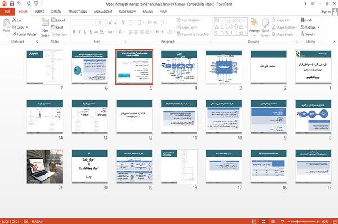Expand Shape Fill dropdown
The image size is (338, 224).
281,20
